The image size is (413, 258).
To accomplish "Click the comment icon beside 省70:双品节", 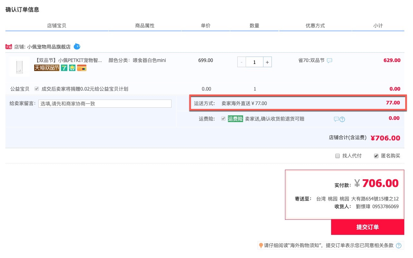I will click(x=329, y=60).
